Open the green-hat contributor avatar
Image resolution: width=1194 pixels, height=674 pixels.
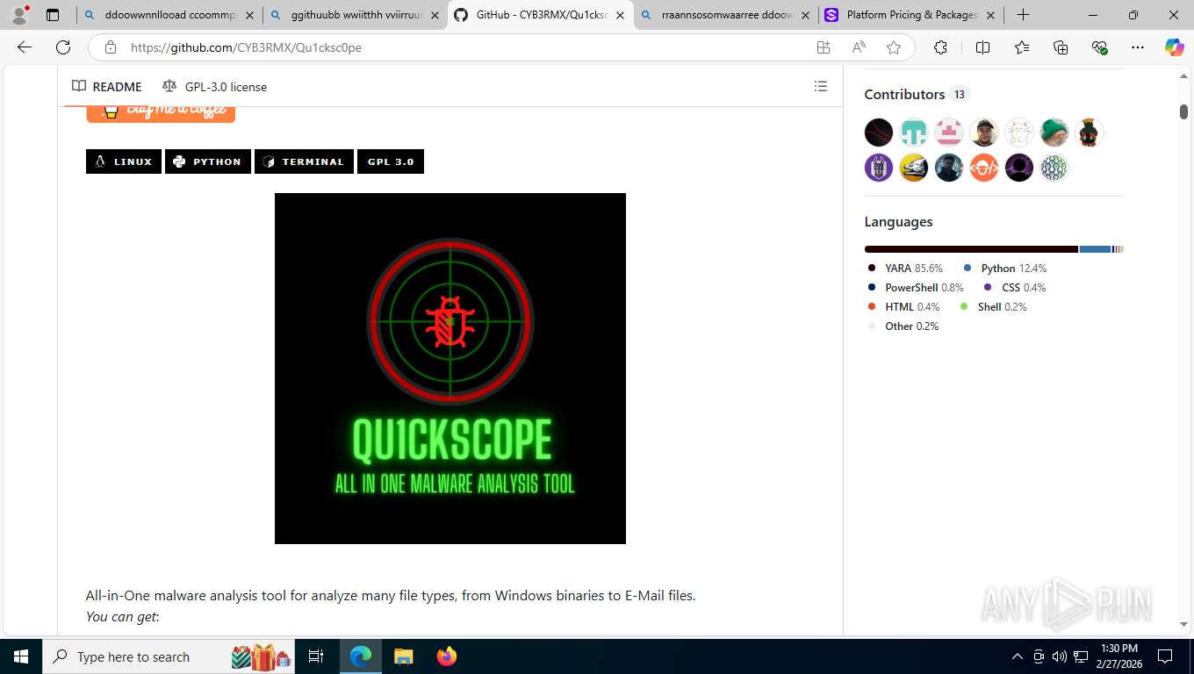point(1054,133)
